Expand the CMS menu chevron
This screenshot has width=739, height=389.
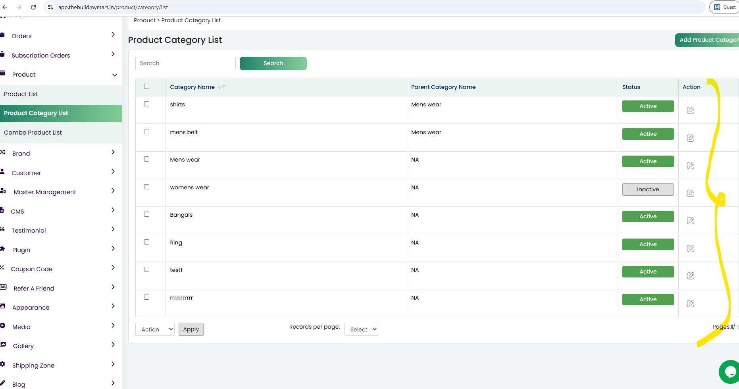click(113, 210)
